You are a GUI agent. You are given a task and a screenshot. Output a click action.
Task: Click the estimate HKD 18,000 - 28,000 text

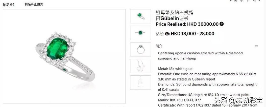click(192, 34)
